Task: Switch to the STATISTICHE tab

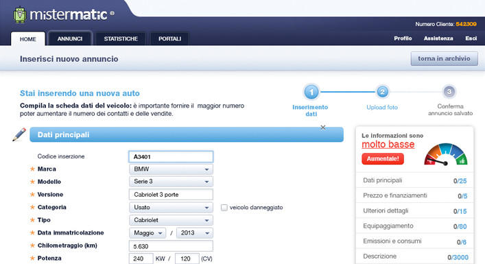Action: pos(121,38)
